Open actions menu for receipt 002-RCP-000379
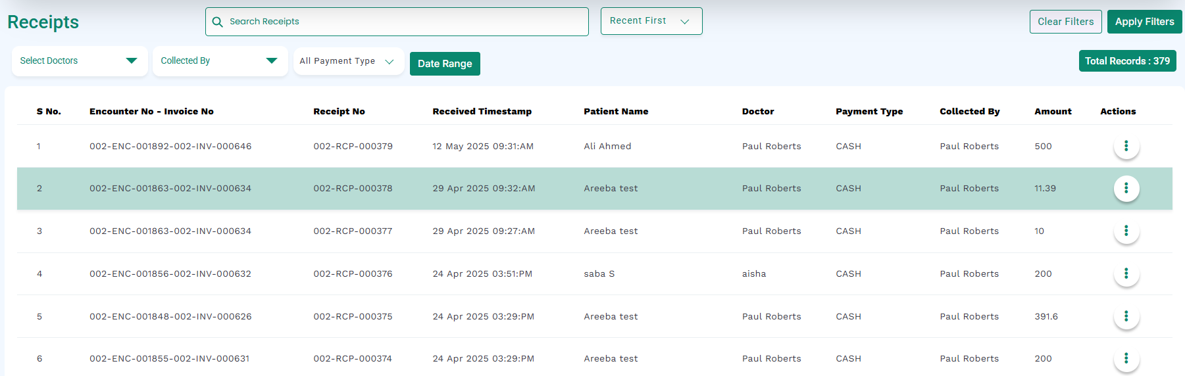Viewport: 1185px width, 376px height. click(1126, 146)
